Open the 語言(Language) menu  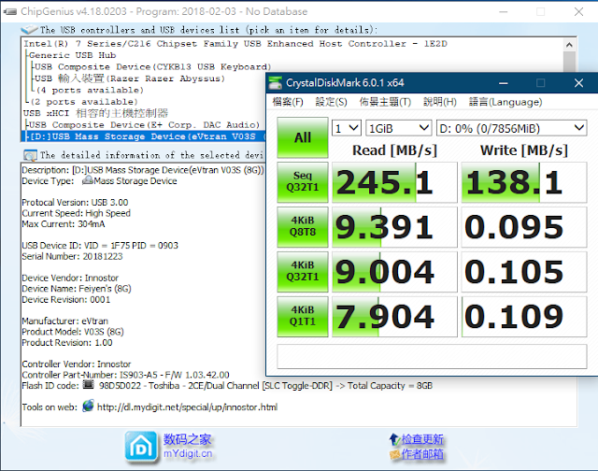pyautogui.click(x=505, y=102)
